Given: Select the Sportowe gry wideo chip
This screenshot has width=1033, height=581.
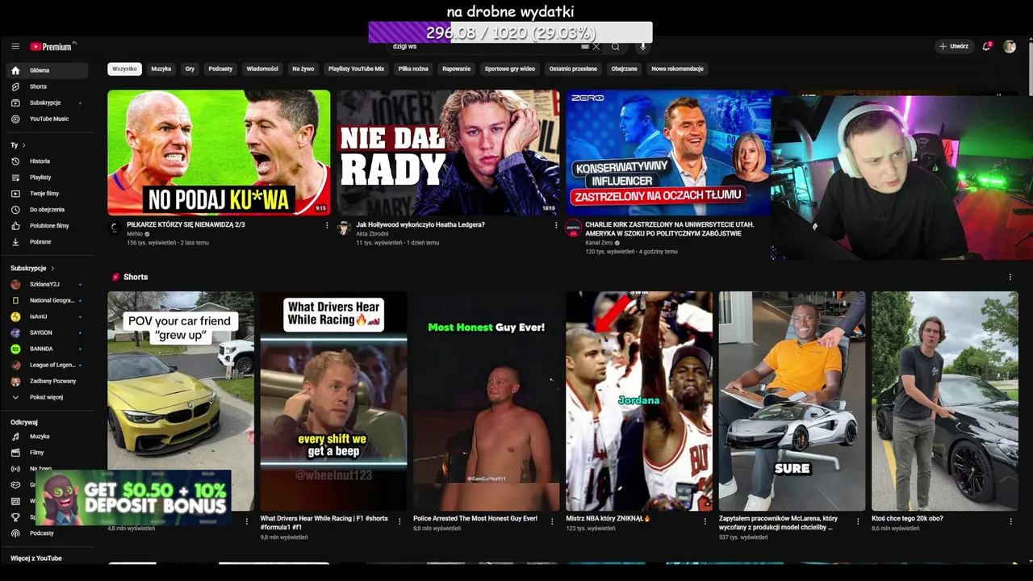Looking at the screenshot, I should (509, 69).
